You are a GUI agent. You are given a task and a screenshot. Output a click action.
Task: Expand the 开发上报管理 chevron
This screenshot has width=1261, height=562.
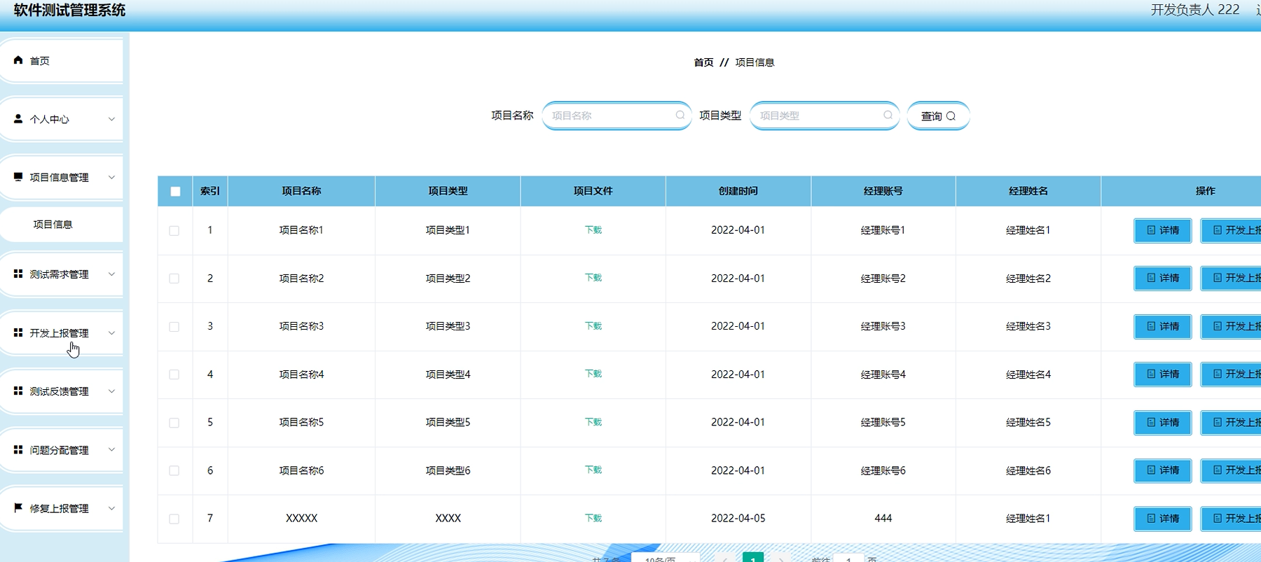[111, 332]
